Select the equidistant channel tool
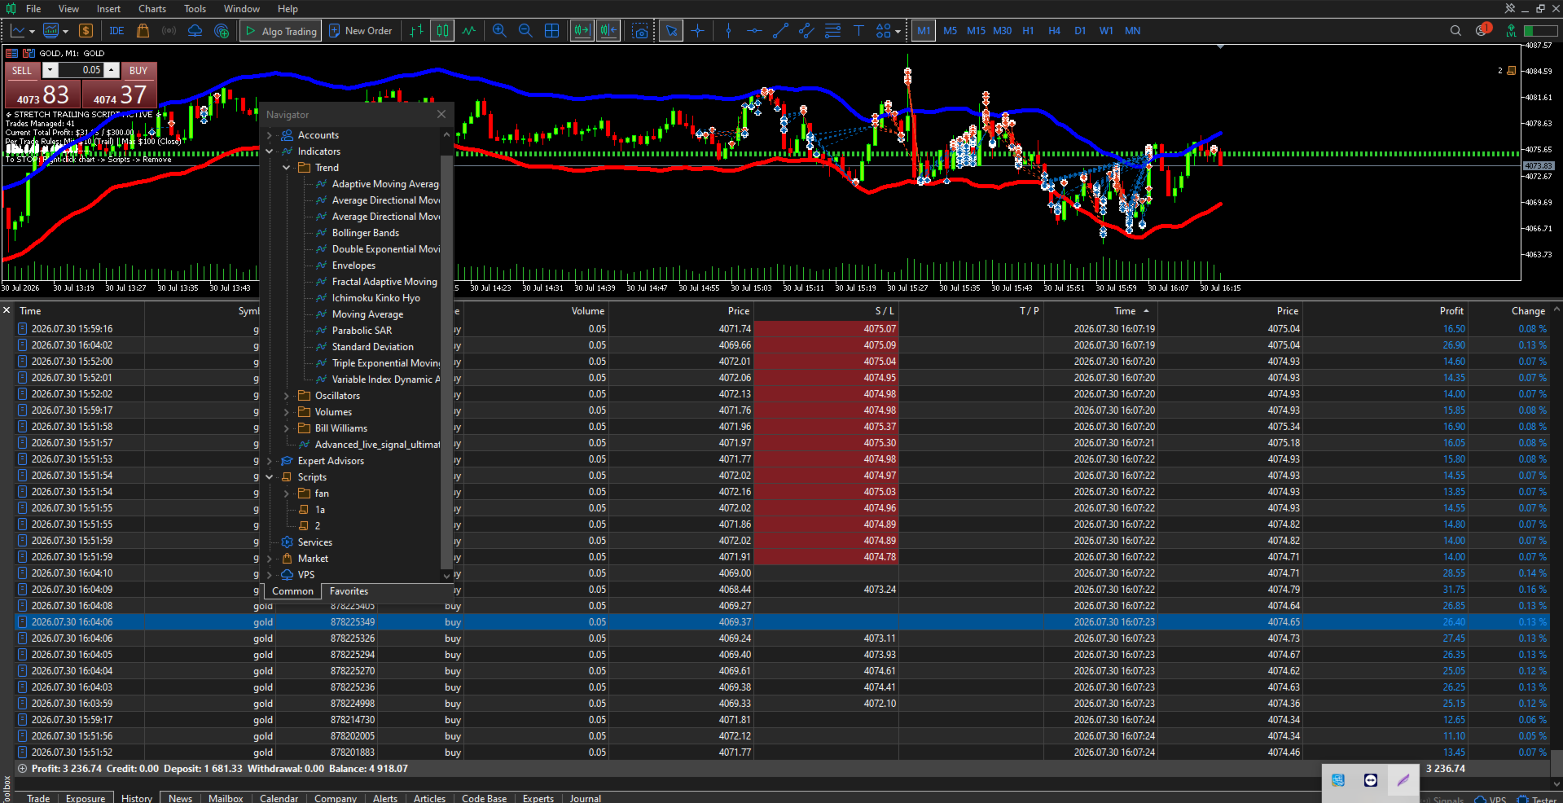 point(806,31)
